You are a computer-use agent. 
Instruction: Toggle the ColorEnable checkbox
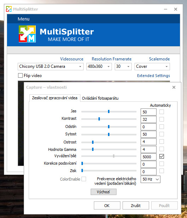[84, 179]
